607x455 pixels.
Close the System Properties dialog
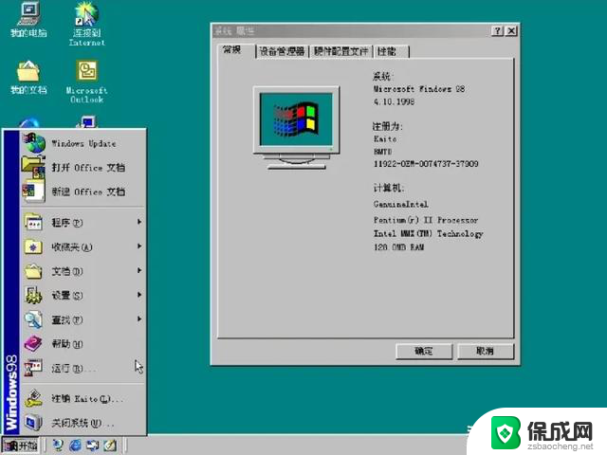tap(511, 31)
